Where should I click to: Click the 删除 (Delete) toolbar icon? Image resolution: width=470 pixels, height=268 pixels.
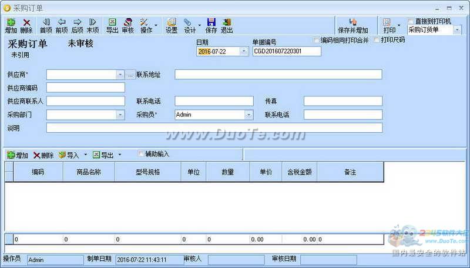click(x=26, y=25)
